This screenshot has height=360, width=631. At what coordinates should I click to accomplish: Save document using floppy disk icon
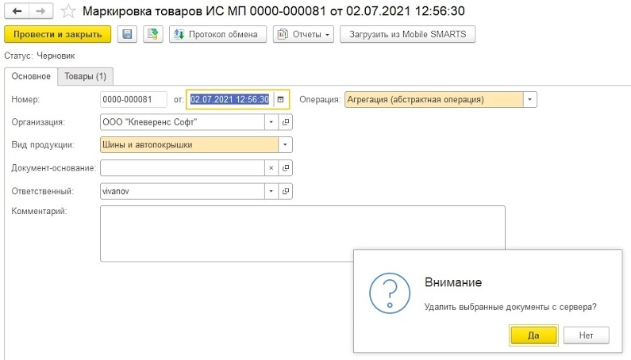click(127, 34)
